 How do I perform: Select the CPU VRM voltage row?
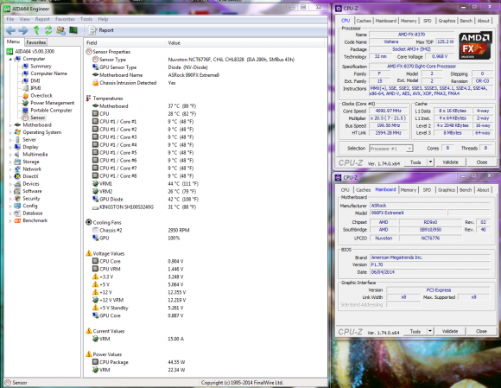(x=205, y=269)
